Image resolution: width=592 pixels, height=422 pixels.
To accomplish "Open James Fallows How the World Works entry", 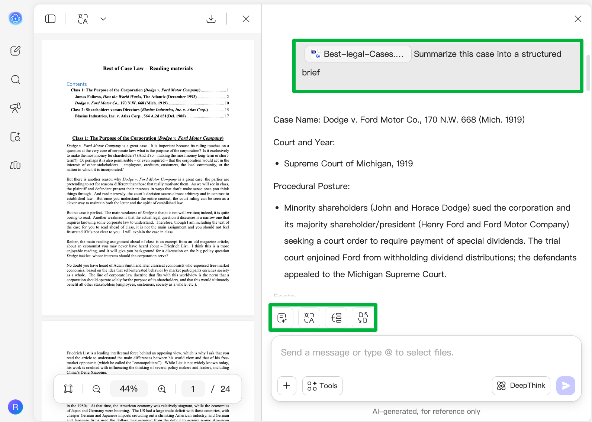I will coord(152,97).
